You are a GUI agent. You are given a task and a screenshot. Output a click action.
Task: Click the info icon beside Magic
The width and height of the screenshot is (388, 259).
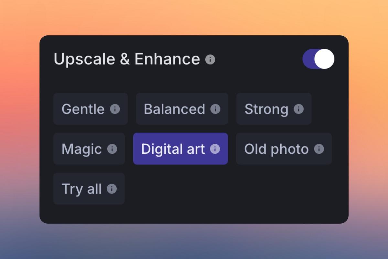pos(112,149)
